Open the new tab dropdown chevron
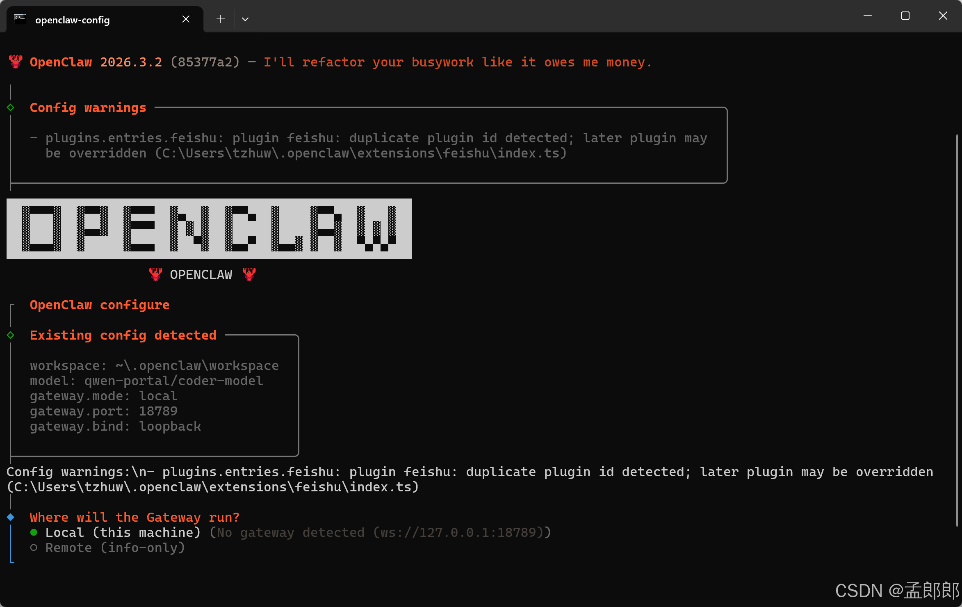The width and height of the screenshot is (962, 607). tap(245, 19)
